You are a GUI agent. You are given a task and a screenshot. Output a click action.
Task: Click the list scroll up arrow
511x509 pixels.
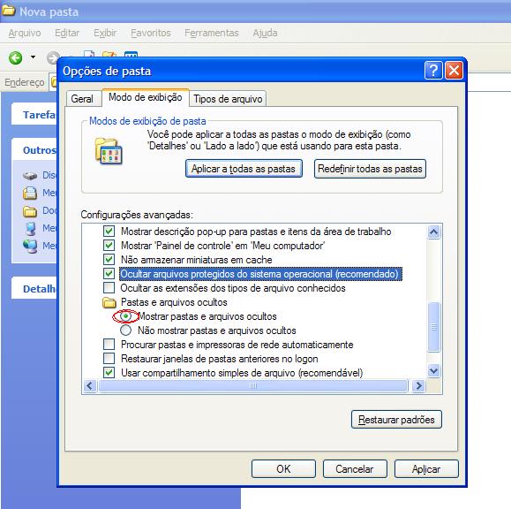tap(433, 232)
